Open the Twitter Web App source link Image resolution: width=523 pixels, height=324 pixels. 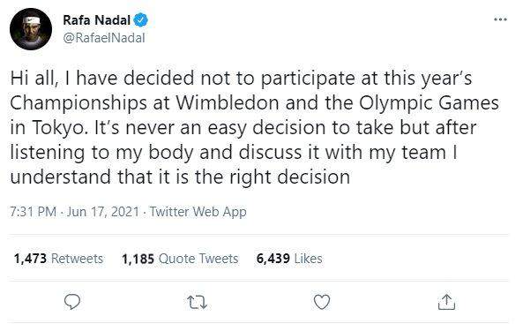(198, 212)
